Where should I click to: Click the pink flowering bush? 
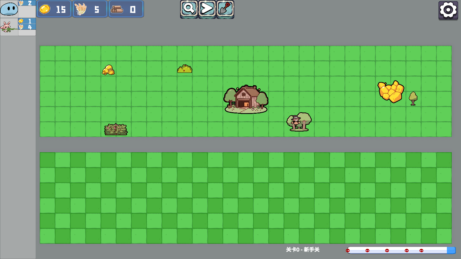116,129
